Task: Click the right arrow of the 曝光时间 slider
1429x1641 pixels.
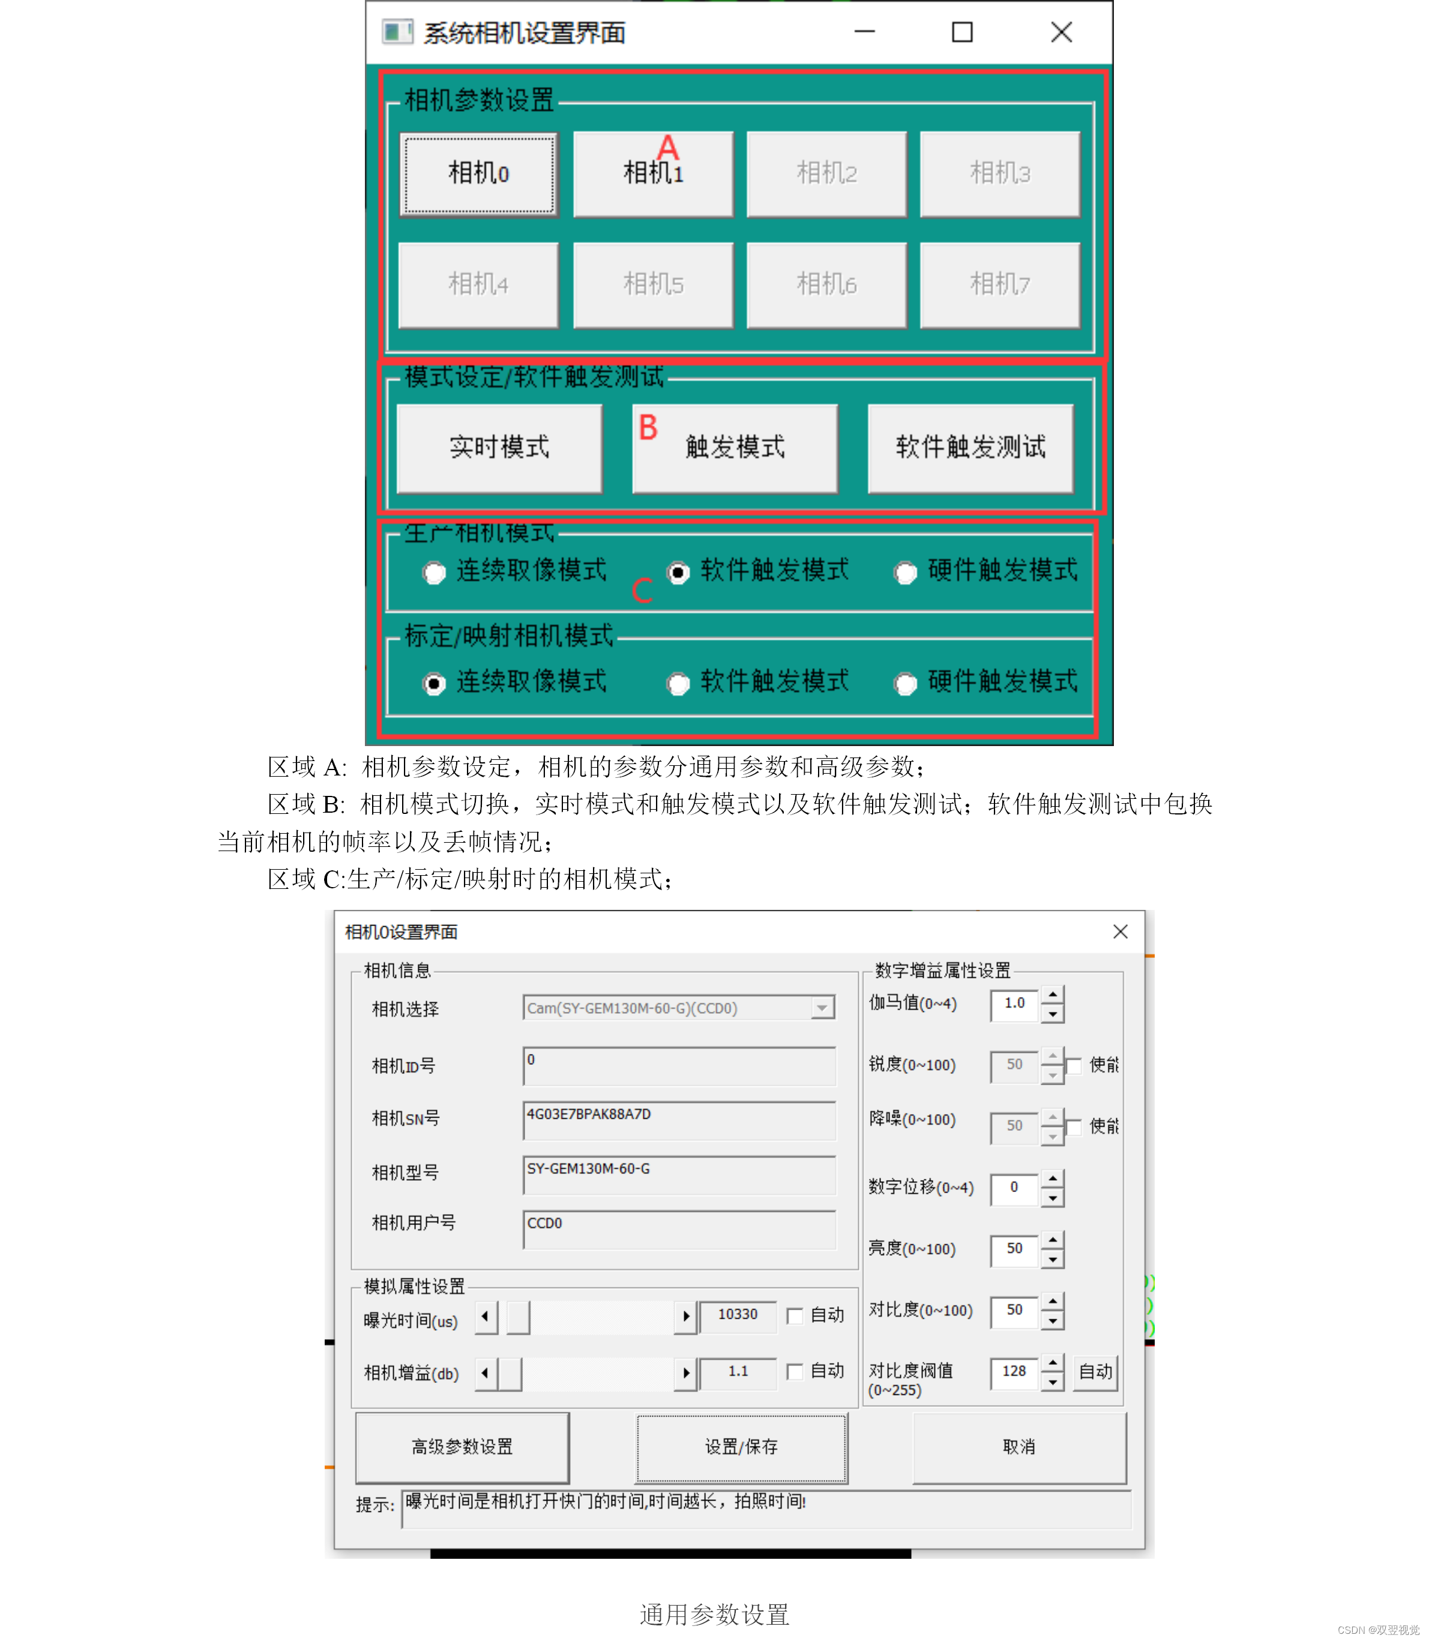Action: (685, 1316)
